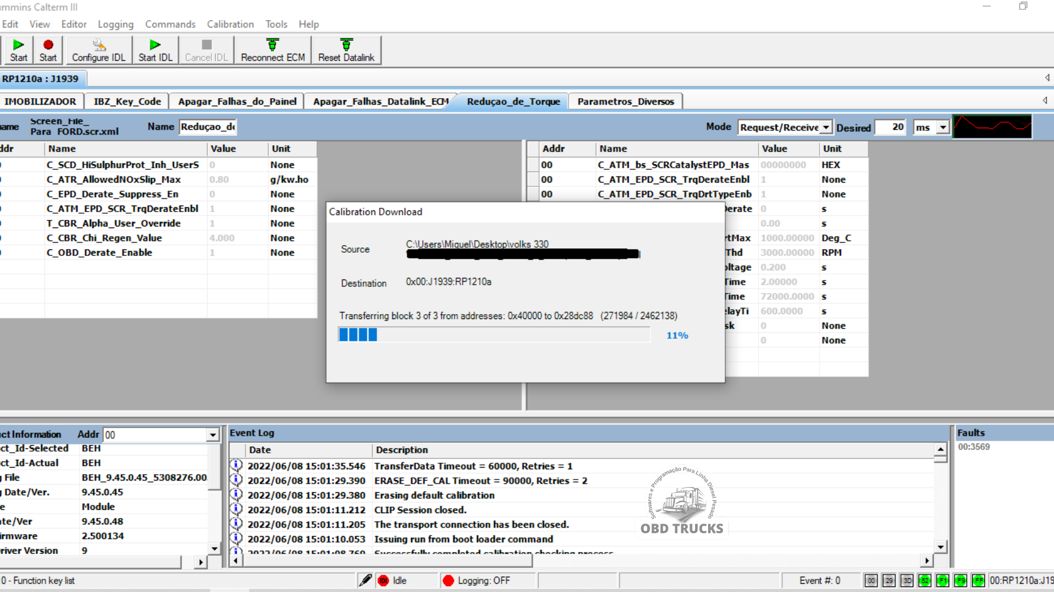Click the red Logging OFF indicator
Image resolution: width=1054 pixels, height=592 pixels.
click(448, 580)
